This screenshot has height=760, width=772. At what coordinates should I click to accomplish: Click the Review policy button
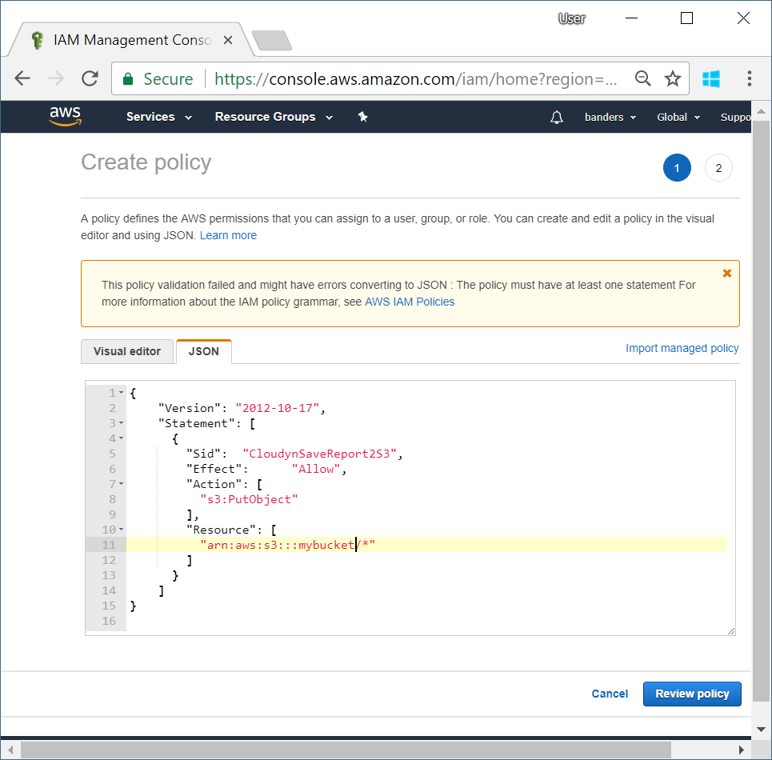click(x=692, y=694)
